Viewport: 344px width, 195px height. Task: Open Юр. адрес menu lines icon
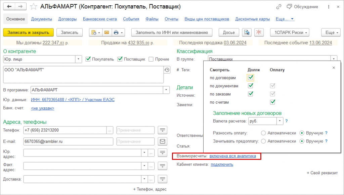click(x=162, y=153)
